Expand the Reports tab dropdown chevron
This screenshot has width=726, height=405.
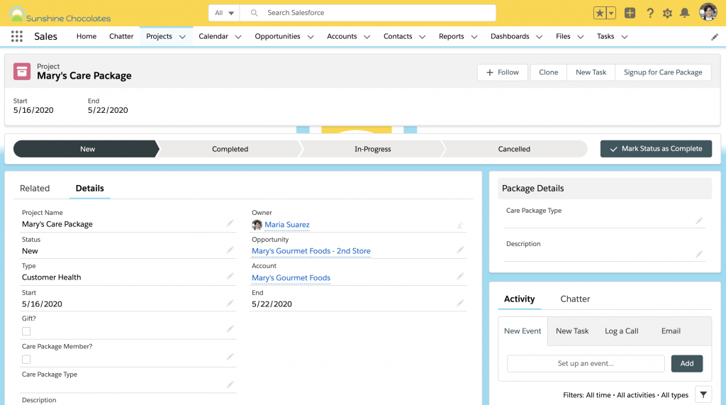click(x=474, y=37)
